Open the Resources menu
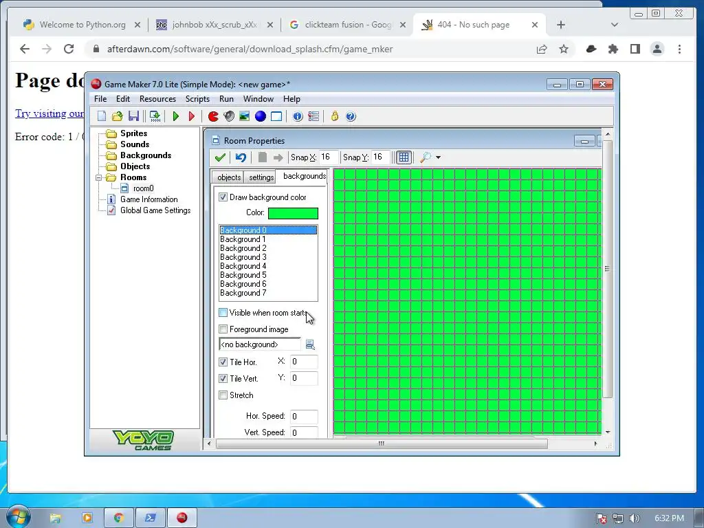704x528 pixels. click(157, 99)
